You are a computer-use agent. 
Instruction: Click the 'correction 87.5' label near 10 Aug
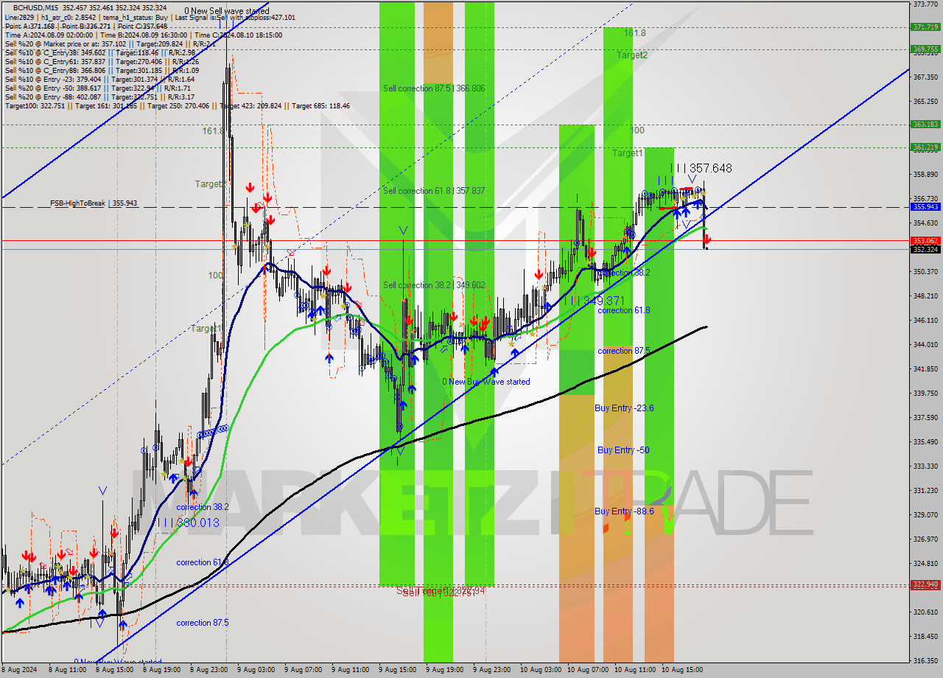click(x=624, y=351)
